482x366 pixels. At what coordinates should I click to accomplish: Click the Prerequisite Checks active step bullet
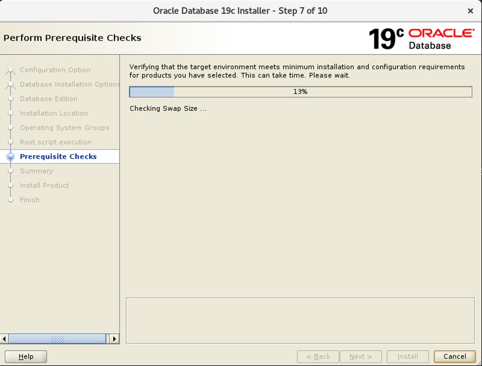tap(10, 157)
